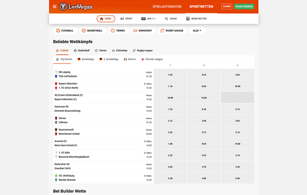The height and width of the screenshot is (195, 307).
Task: Open West Ham United (F) match
Action: click(x=103, y=143)
